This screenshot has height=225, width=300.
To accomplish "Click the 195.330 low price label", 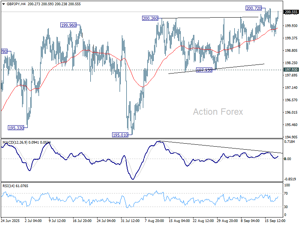I will [x=16, y=128].
